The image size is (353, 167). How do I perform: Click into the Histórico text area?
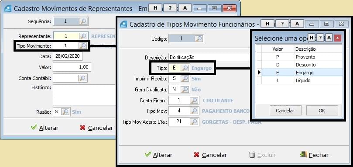[x=84, y=95]
